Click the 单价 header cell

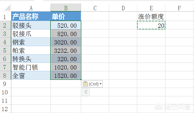pos(66,17)
